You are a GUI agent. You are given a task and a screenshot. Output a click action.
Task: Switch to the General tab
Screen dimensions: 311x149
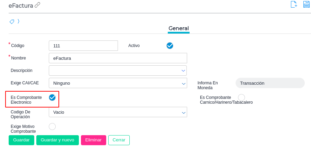(179, 28)
